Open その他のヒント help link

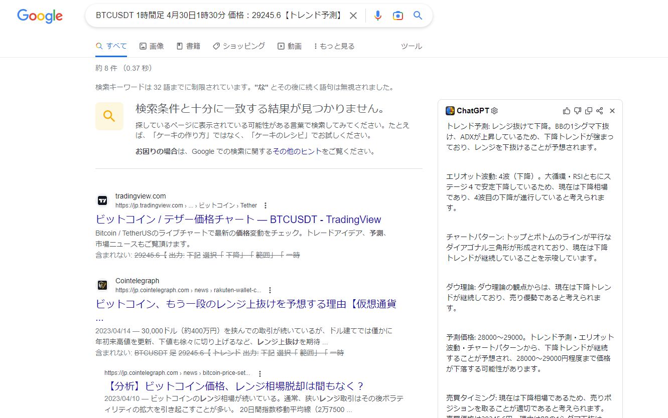[297, 151]
